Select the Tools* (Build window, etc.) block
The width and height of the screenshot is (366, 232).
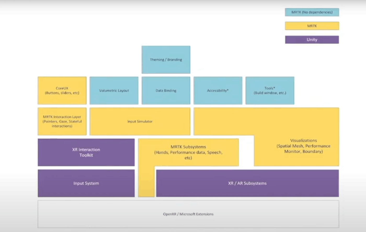[270, 90]
